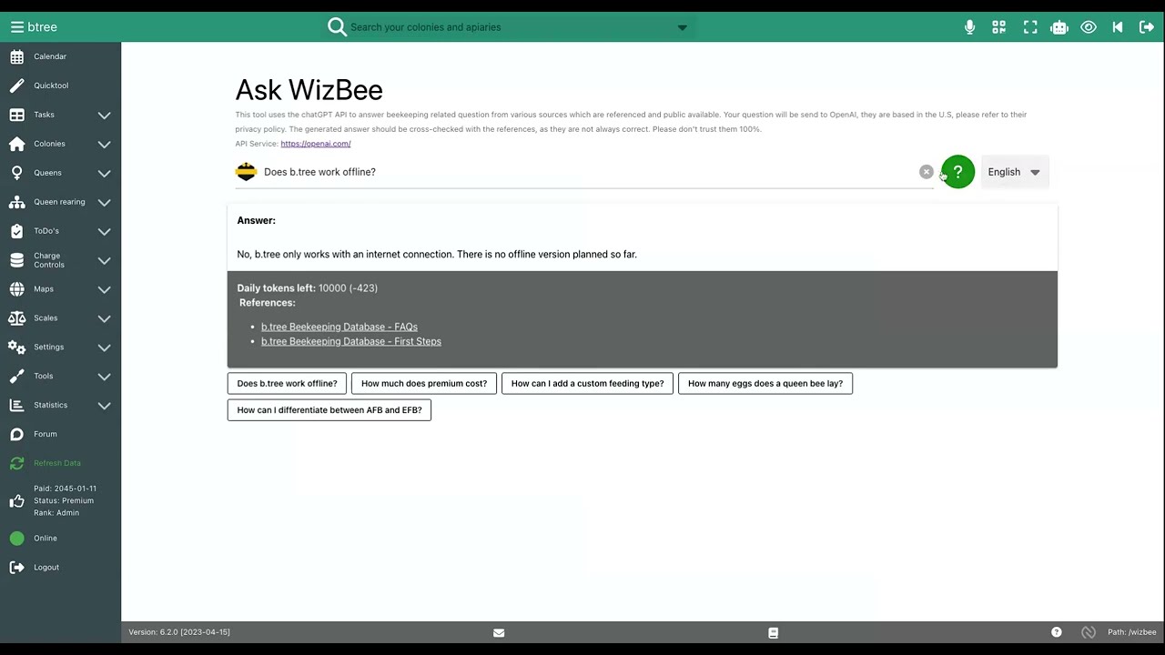Expand the Tools submenu chevron
Viewport: 1165px width, 655px height.
tap(105, 377)
